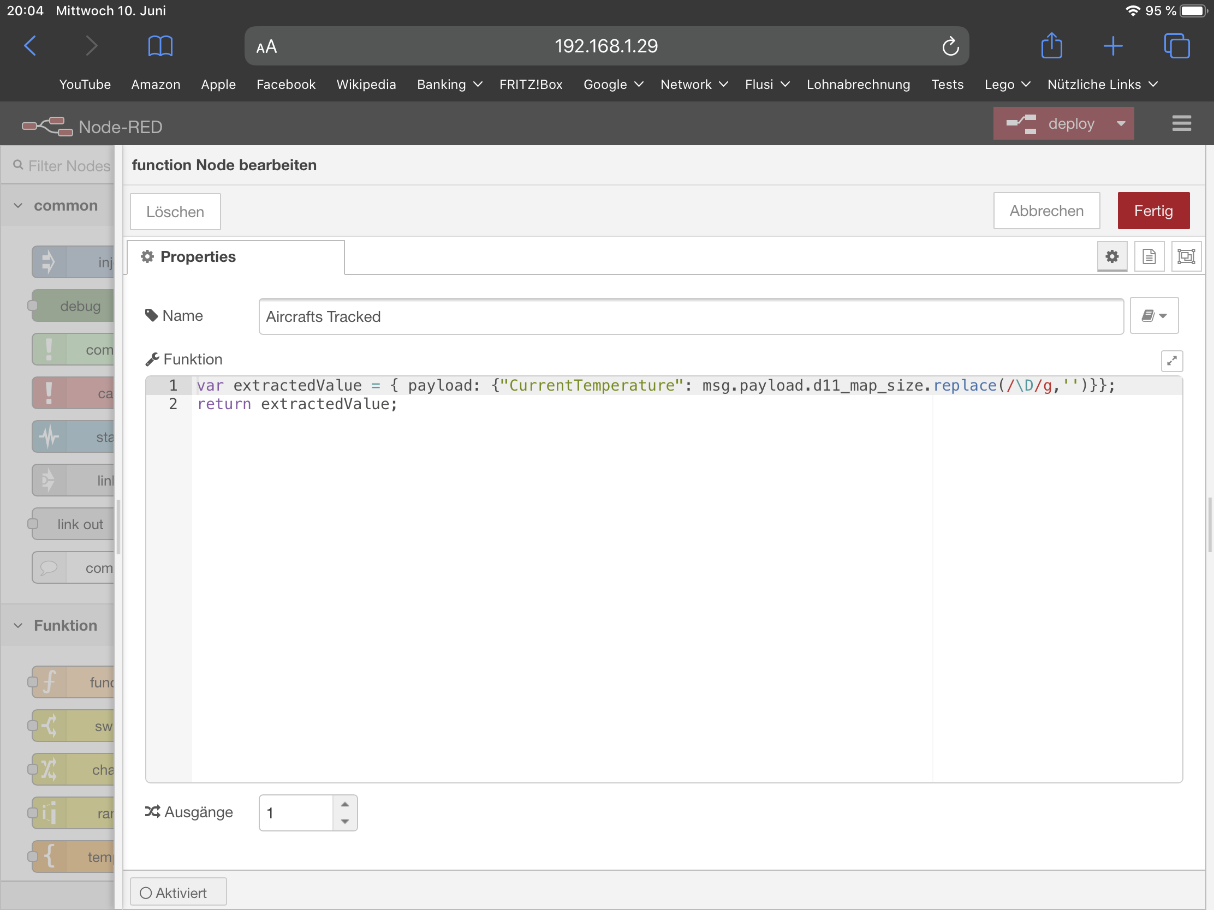Expand the function code editor
The width and height of the screenshot is (1214, 910).
coord(1171,361)
